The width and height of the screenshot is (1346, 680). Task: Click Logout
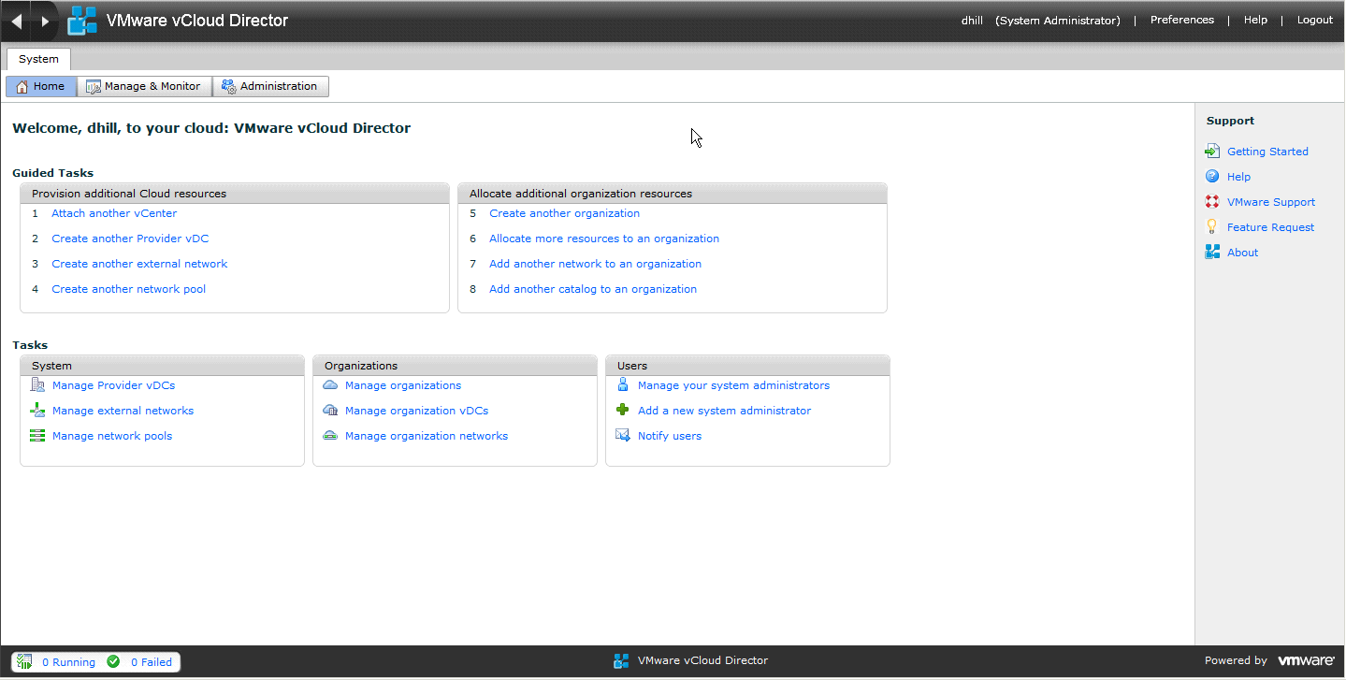(x=1314, y=21)
